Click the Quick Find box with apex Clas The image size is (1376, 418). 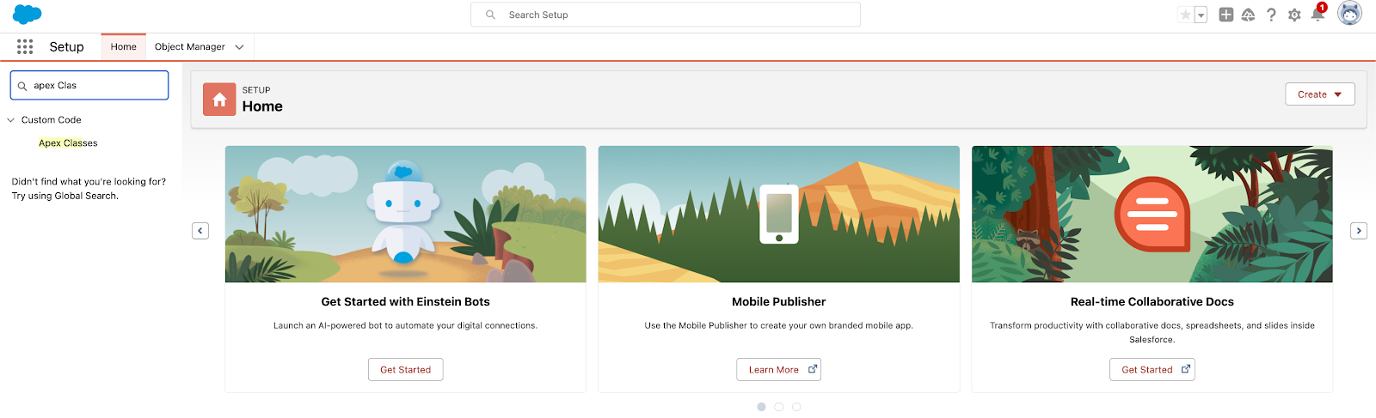click(x=89, y=86)
